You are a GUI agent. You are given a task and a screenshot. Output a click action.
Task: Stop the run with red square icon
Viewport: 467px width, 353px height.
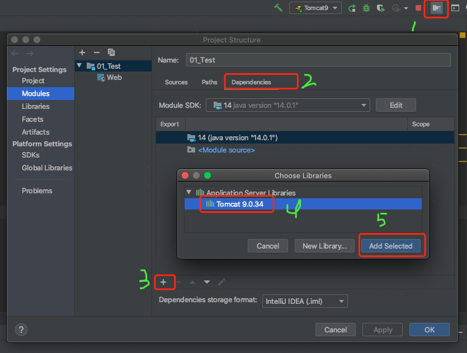(418, 8)
